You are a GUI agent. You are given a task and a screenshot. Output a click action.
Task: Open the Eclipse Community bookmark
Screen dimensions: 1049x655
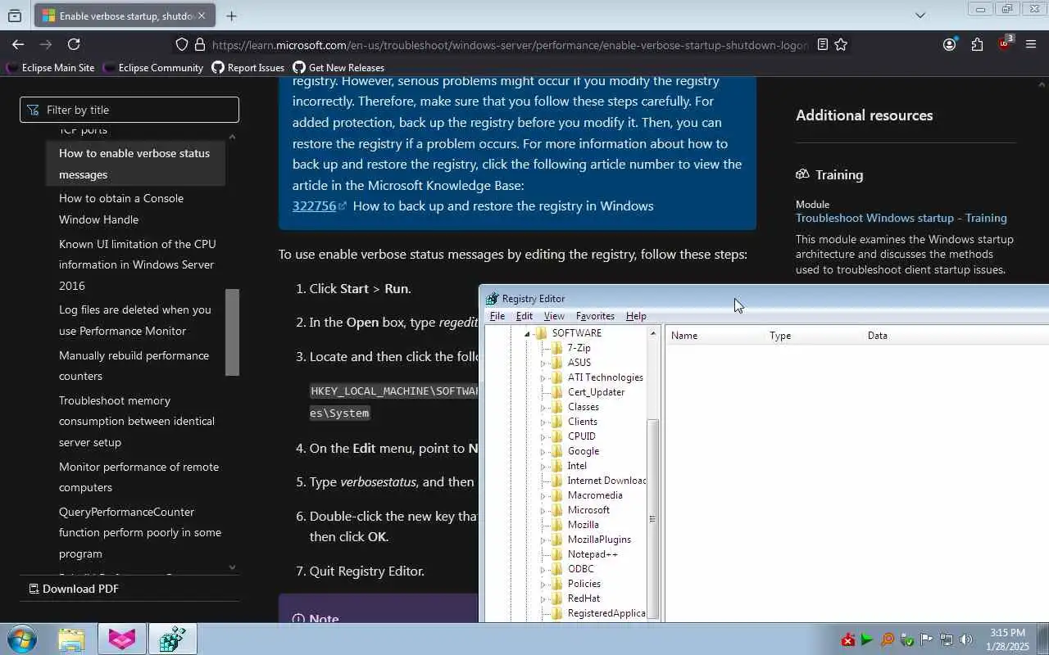click(x=153, y=68)
